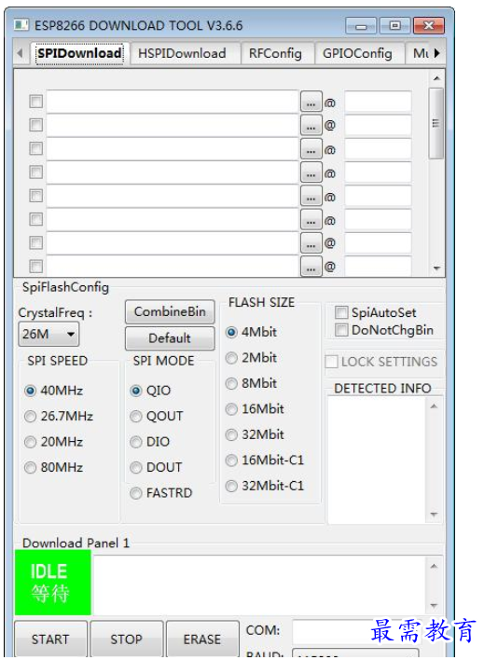Click the START button
Image resolution: width=484 pixels, height=660 pixels.
tap(50, 639)
